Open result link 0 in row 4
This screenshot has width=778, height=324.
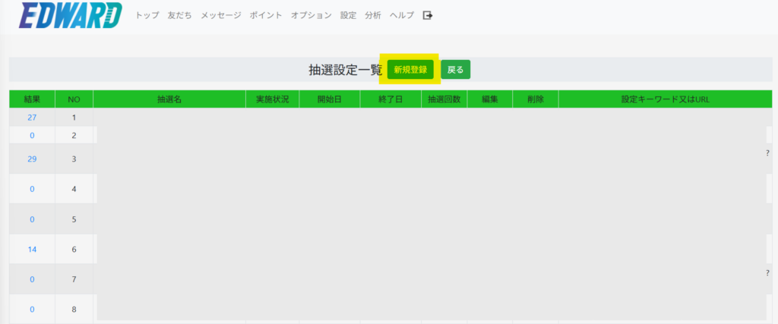pos(32,189)
